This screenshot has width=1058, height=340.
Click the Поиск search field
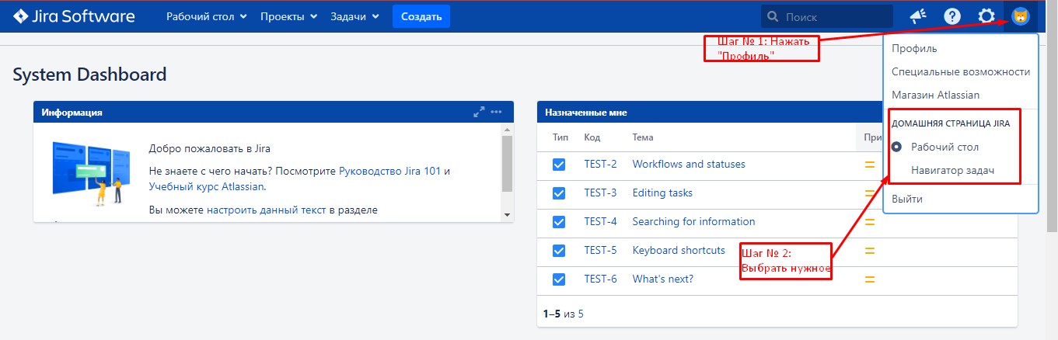pos(826,16)
